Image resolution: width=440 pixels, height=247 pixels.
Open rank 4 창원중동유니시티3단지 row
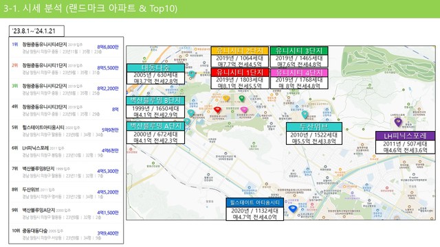coord(66,110)
